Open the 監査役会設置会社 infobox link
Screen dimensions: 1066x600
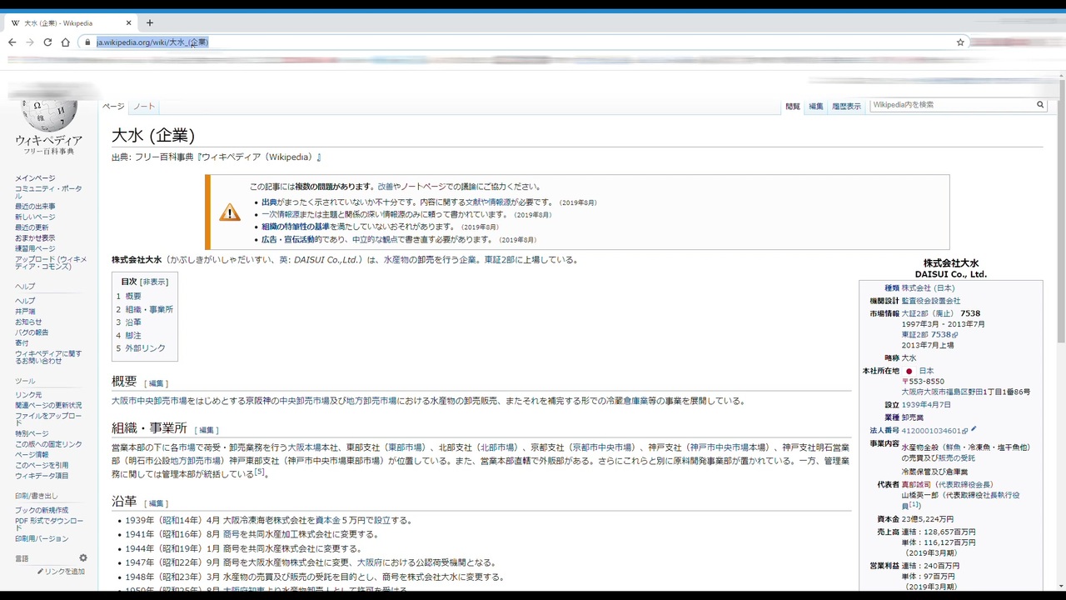(931, 301)
